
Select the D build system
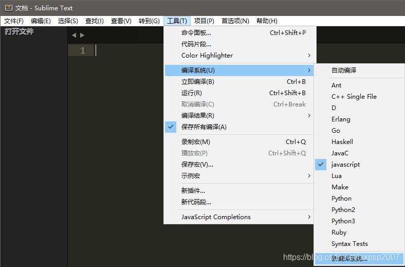pos(359,108)
